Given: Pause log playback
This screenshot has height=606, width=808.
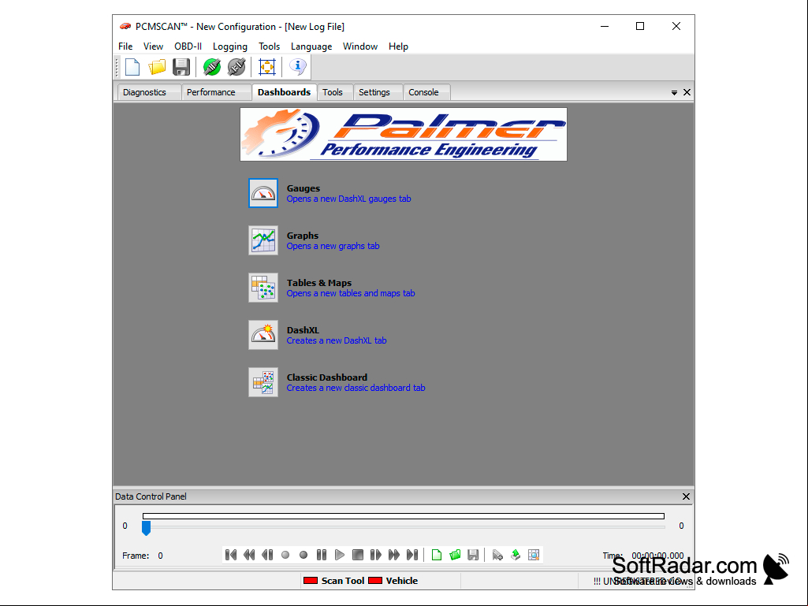Looking at the screenshot, I should (x=322, y=555).
